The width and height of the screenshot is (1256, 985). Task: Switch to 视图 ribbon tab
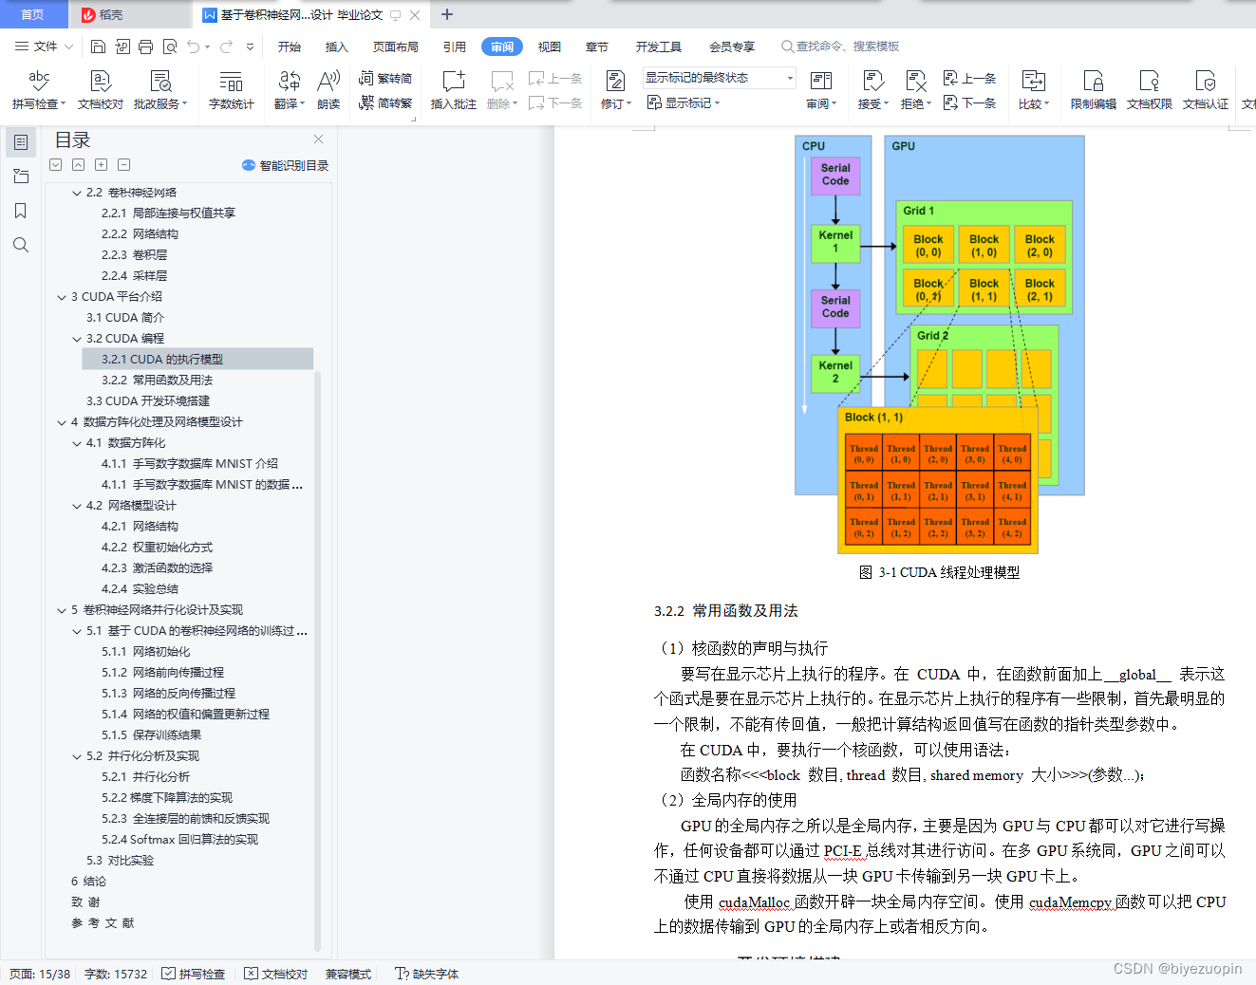550,46
